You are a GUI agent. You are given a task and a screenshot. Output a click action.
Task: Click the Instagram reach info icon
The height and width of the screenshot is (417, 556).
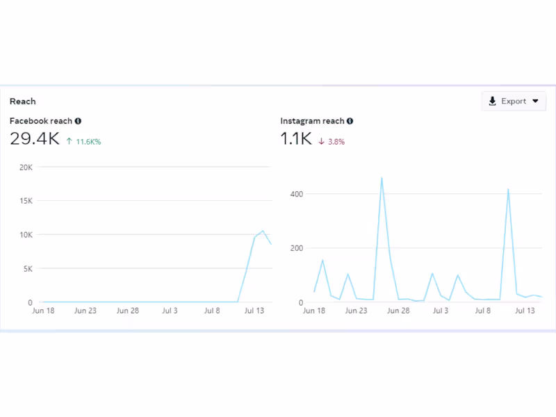click(x=350, y=121)
